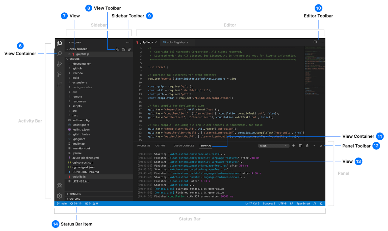Open the Search view in the Activity Bar
Image resolution: width=388 pixels, height=231 pixels.
pyautogui.click(x=60, y=54)
